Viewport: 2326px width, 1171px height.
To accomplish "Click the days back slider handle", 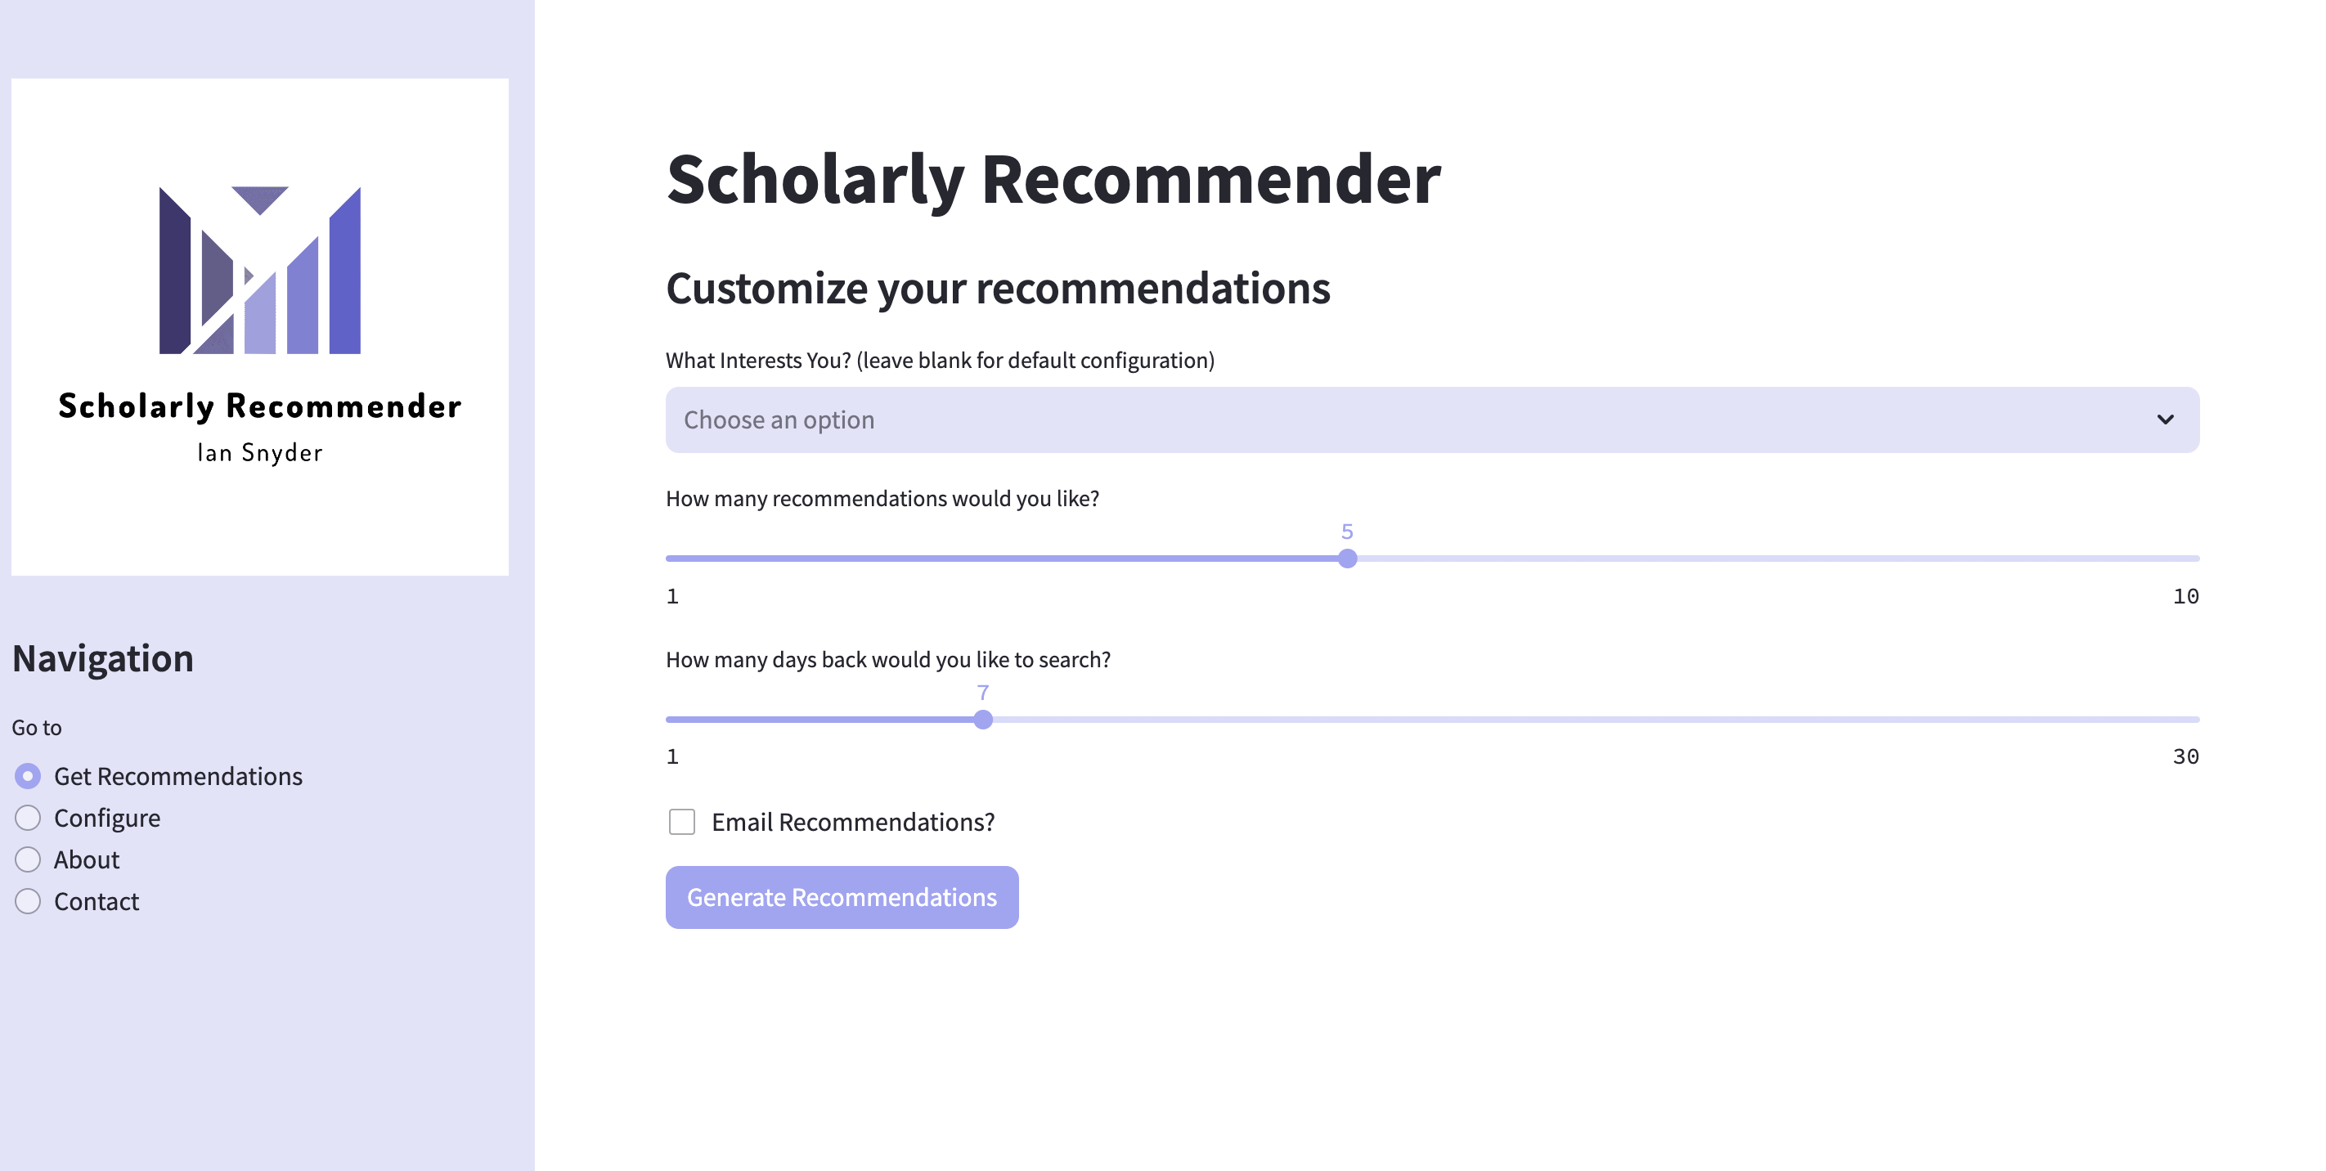I will coord(983,720).
